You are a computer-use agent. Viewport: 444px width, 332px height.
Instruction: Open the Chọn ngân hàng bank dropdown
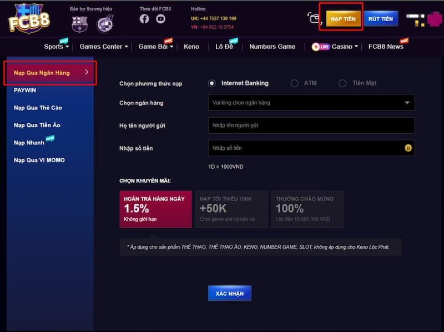click(x=311, y=103)
